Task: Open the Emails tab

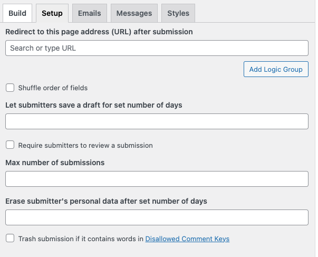Action: [x=90, y=13]
